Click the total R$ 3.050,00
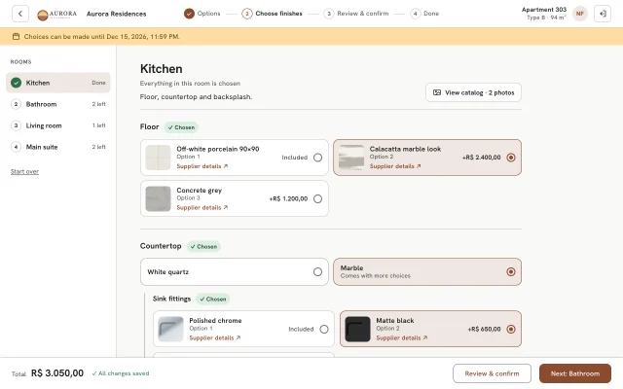Viewport: 623px width, 389px height. pos(57,373)
